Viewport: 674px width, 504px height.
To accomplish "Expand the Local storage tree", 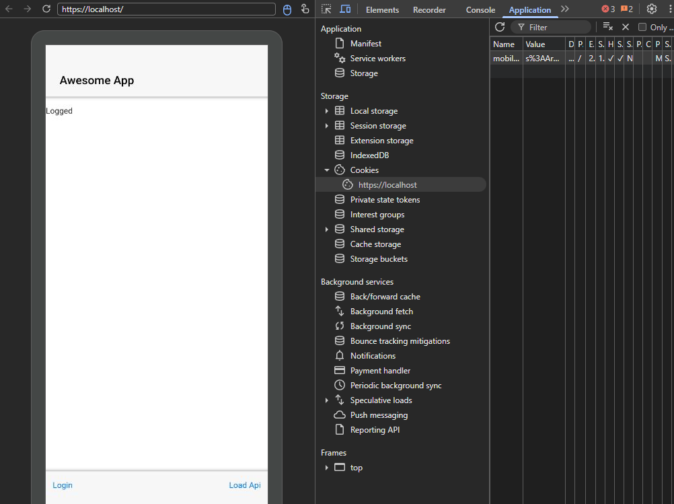I will 327,111.
